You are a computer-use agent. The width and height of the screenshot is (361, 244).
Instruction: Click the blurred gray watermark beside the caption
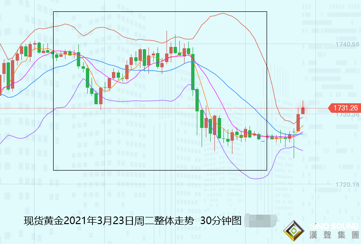(260, 220)
